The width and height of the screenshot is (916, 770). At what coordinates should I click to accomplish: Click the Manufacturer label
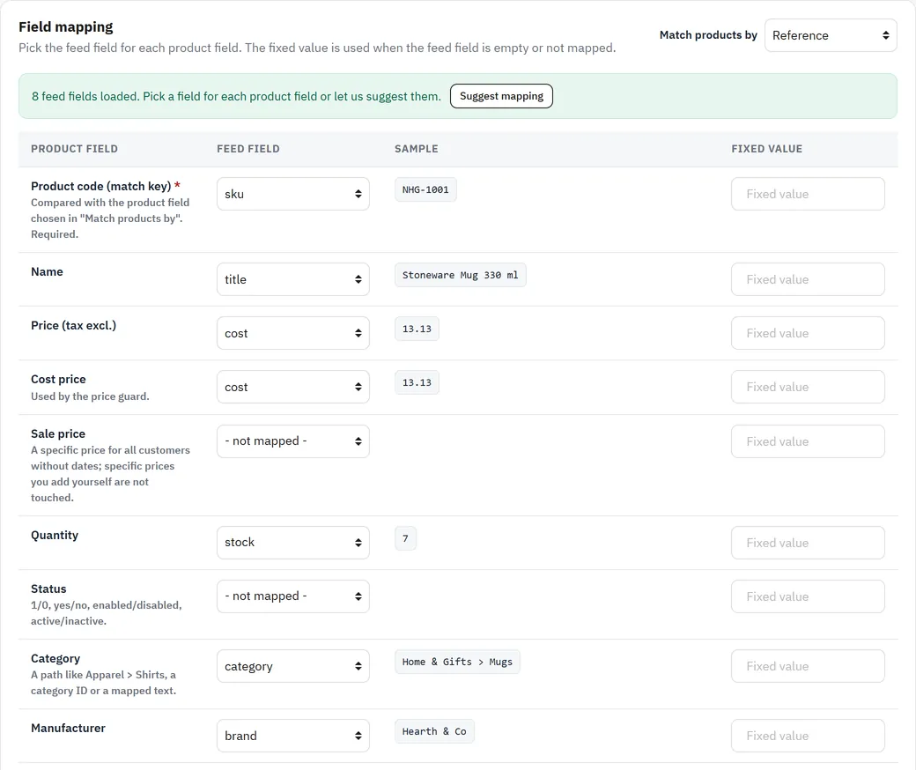click(x=69, y=728)
